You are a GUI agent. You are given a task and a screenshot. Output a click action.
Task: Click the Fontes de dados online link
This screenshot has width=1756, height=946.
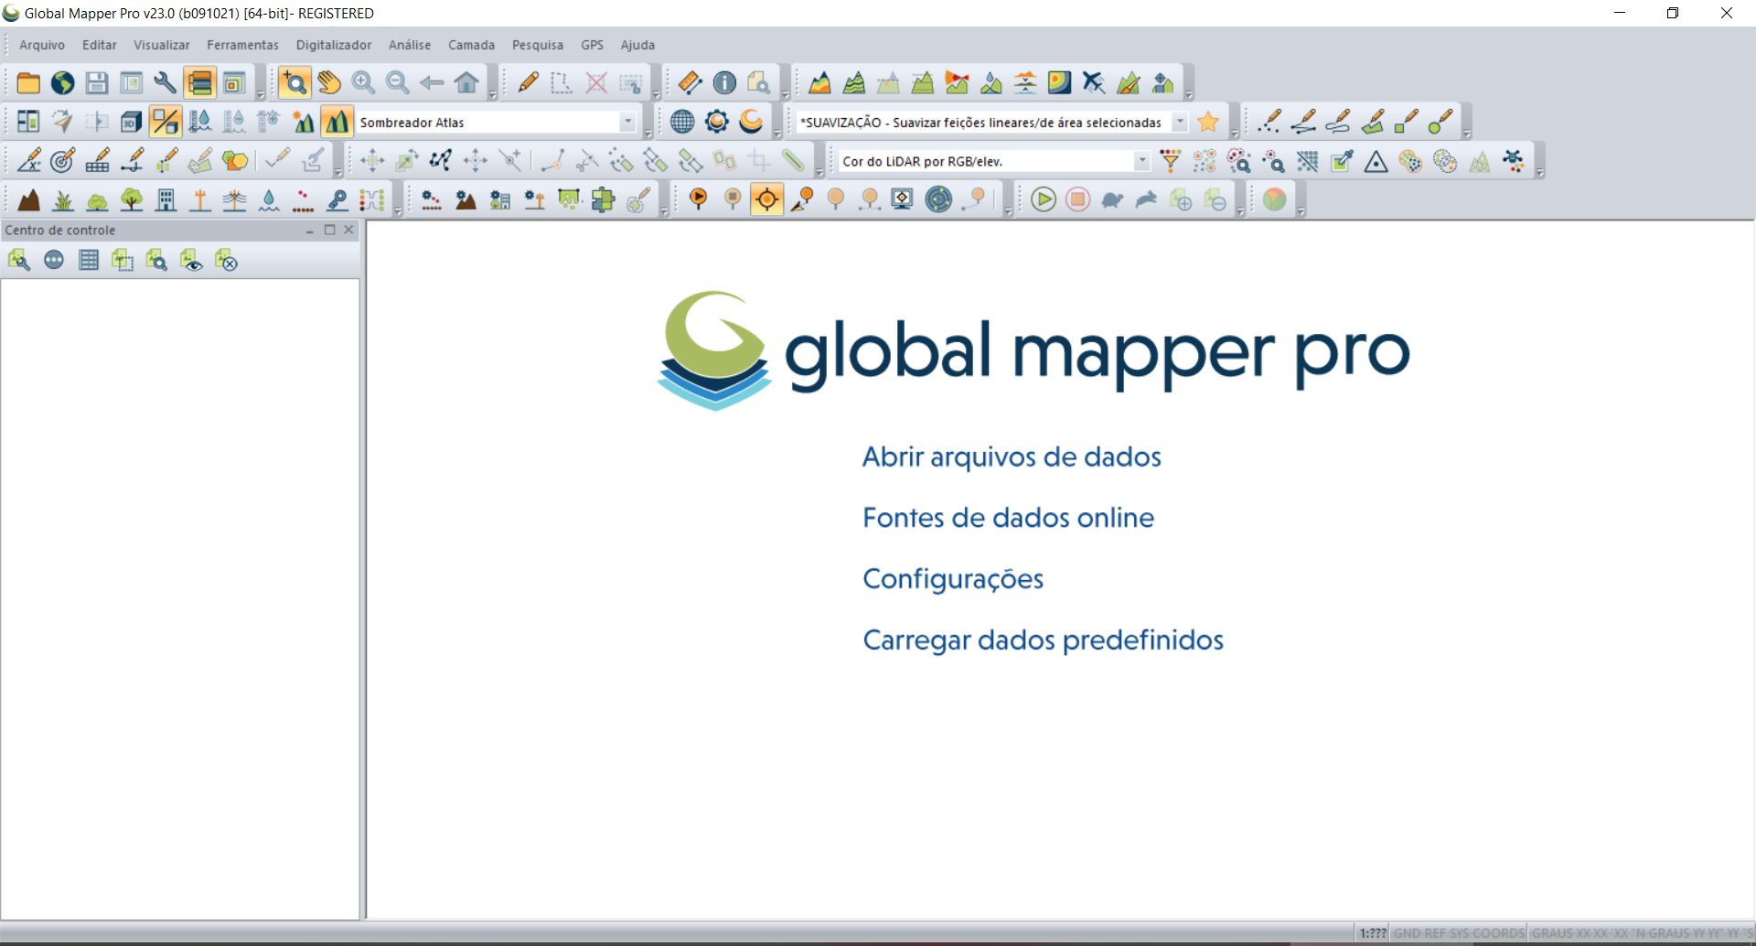(1008, 518)
